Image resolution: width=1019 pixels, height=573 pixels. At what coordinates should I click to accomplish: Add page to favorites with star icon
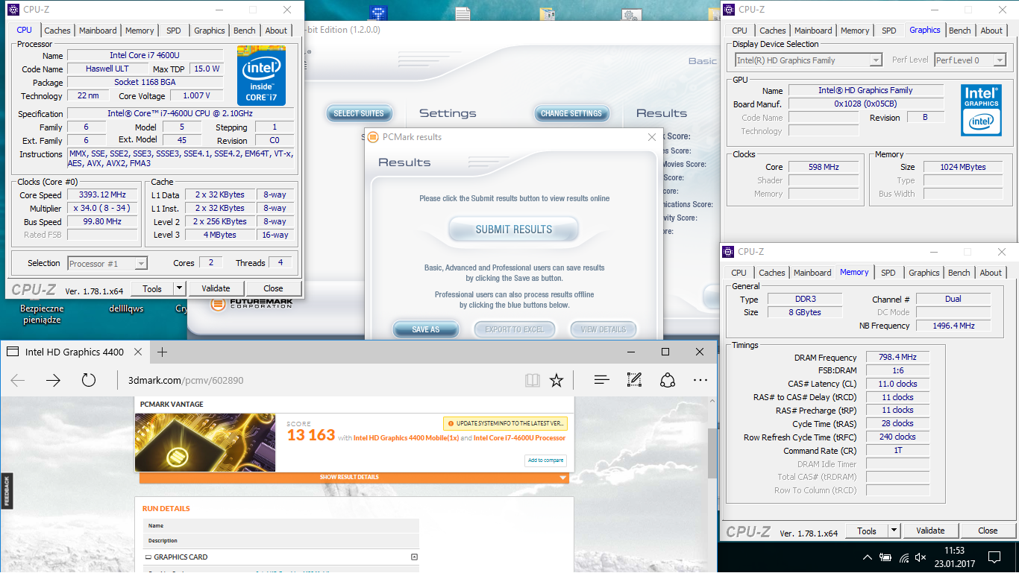[556, 380]
